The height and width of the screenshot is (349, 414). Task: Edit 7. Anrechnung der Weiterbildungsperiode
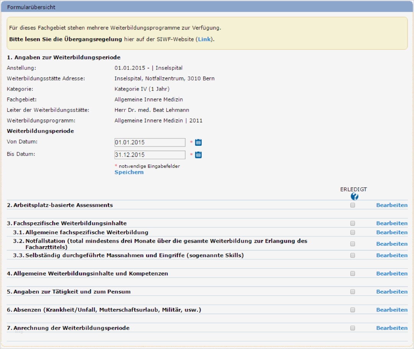[x=392, y=328]
